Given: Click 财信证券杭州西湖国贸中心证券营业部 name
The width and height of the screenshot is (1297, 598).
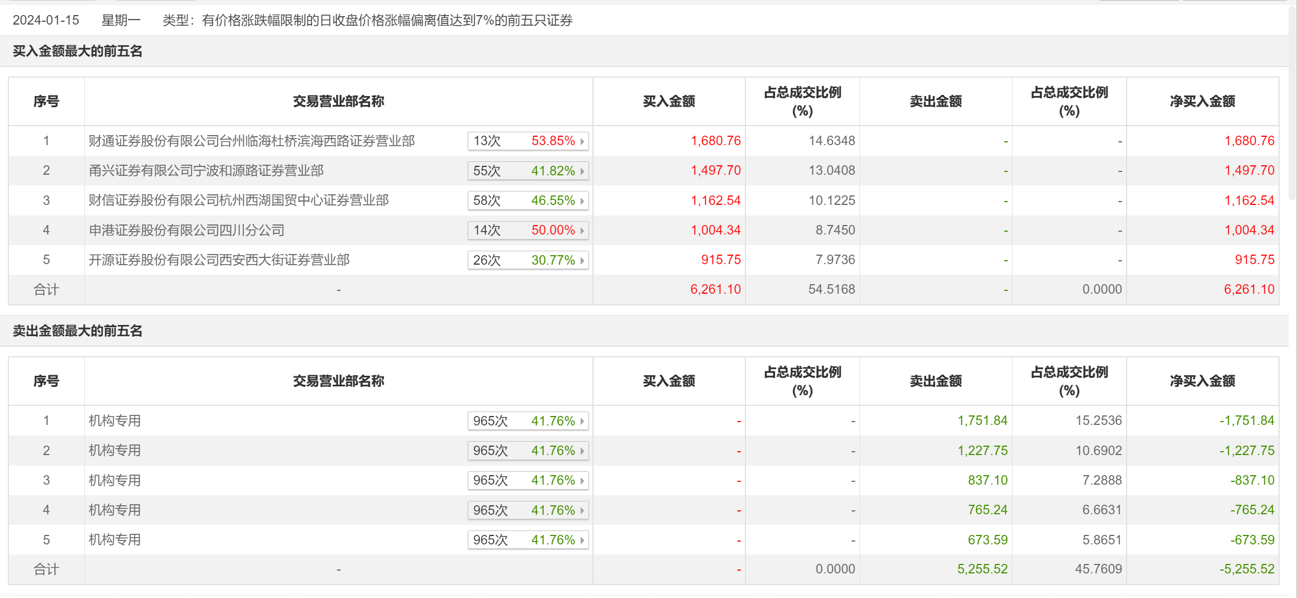Looking at the screenshot, I should click(239, 200).
